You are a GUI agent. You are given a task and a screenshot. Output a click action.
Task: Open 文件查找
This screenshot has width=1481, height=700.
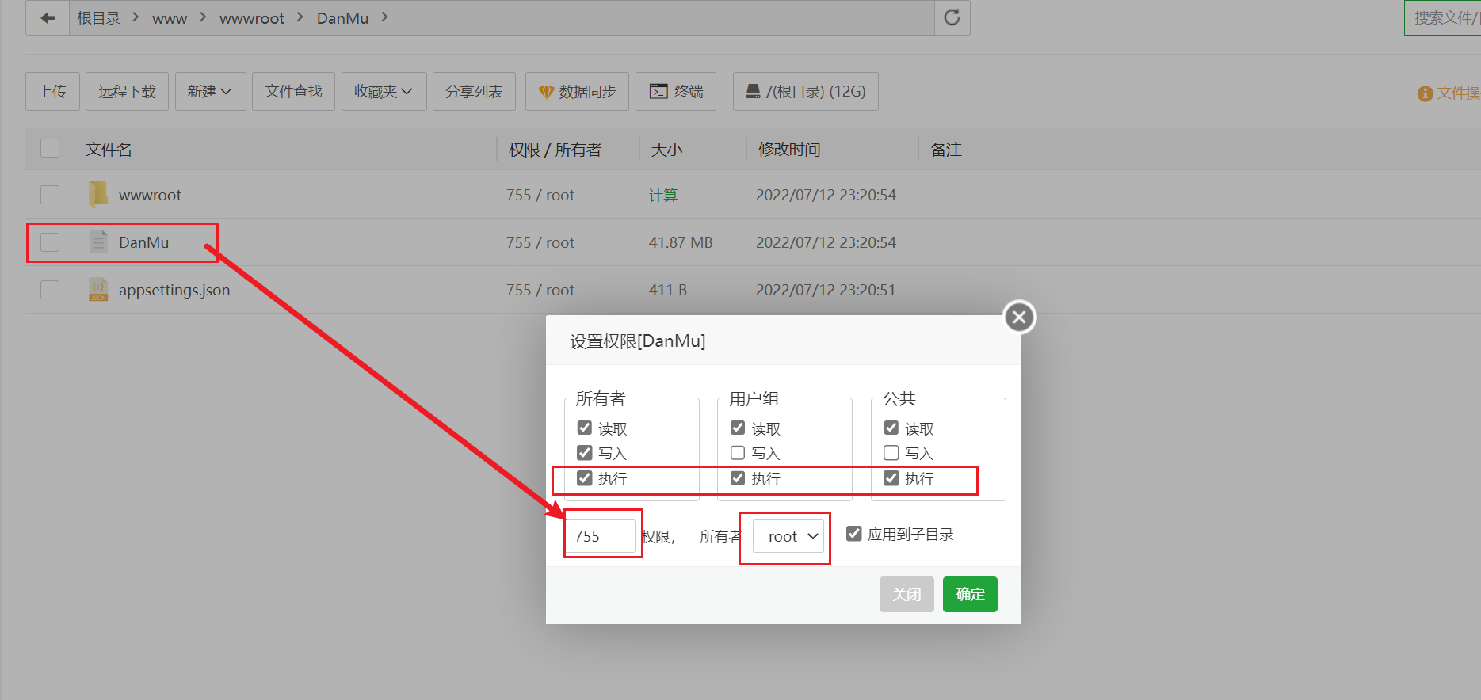point(293,91)
